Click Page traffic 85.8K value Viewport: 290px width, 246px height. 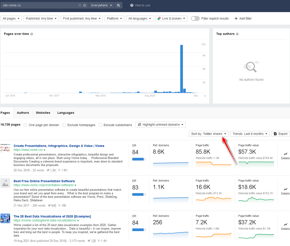(203, 152)
